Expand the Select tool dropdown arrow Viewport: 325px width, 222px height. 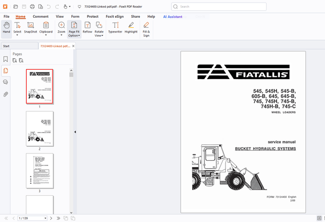(x=17, y=35)
